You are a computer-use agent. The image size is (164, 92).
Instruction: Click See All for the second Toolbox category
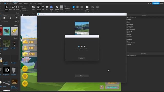(x=16, y=38)
